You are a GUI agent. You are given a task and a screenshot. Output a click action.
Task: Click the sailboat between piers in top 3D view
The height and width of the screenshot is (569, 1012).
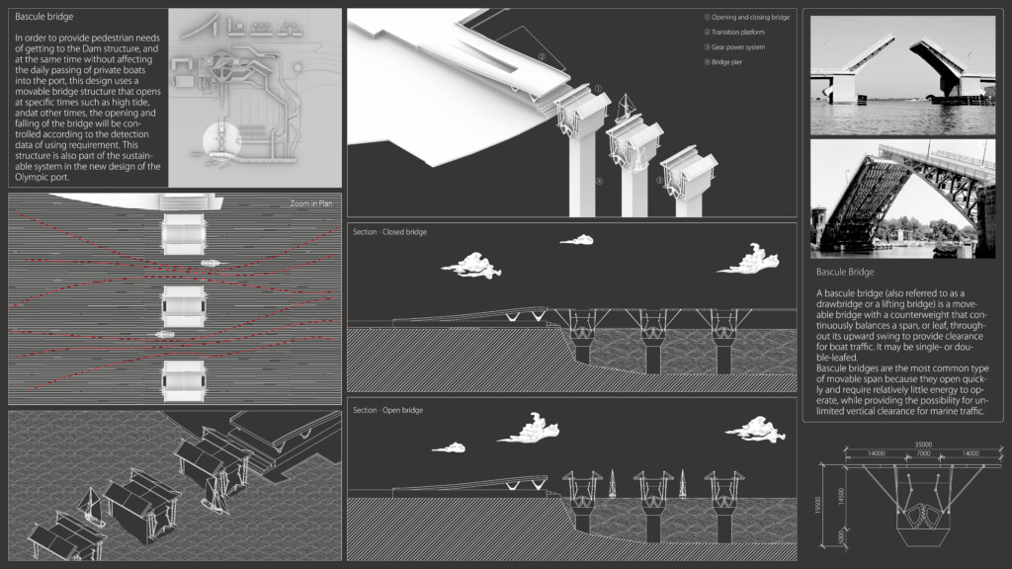tap(625, 107)
